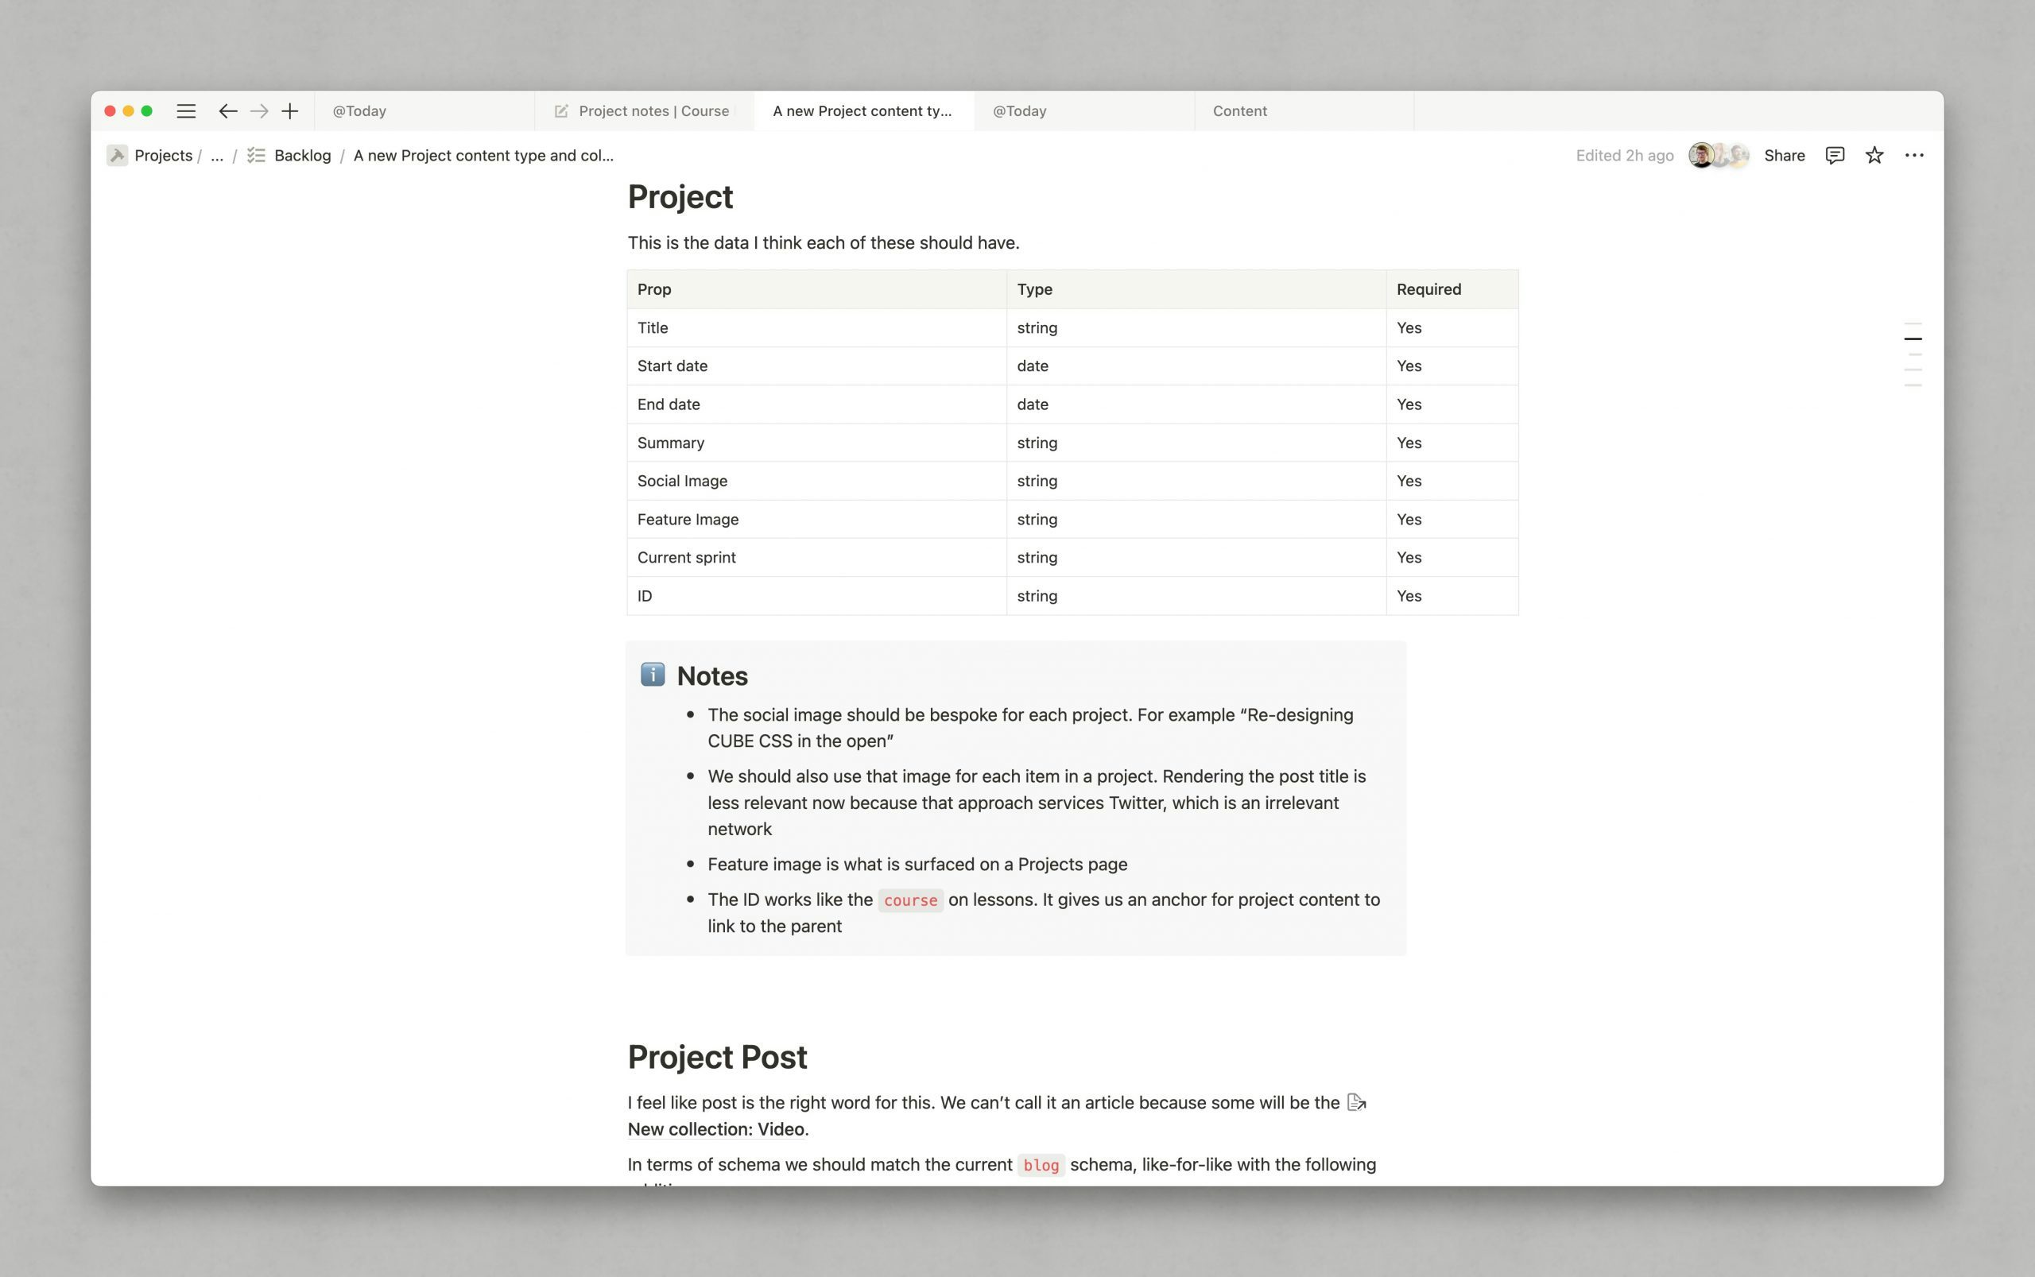Open the comments panel icon
2035x1277 pixels.
click(x=1835, y=156)
